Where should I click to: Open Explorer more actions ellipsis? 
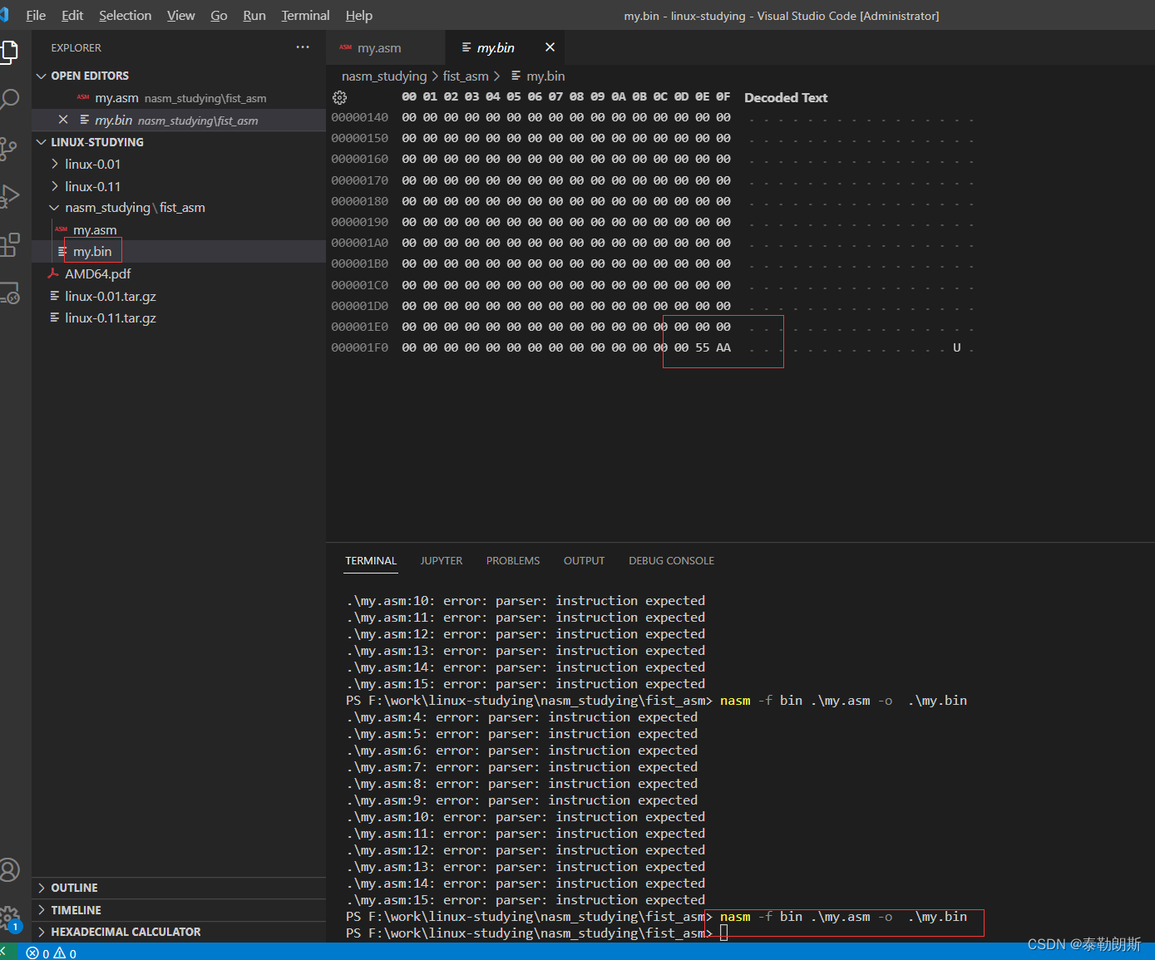(303, 47)
